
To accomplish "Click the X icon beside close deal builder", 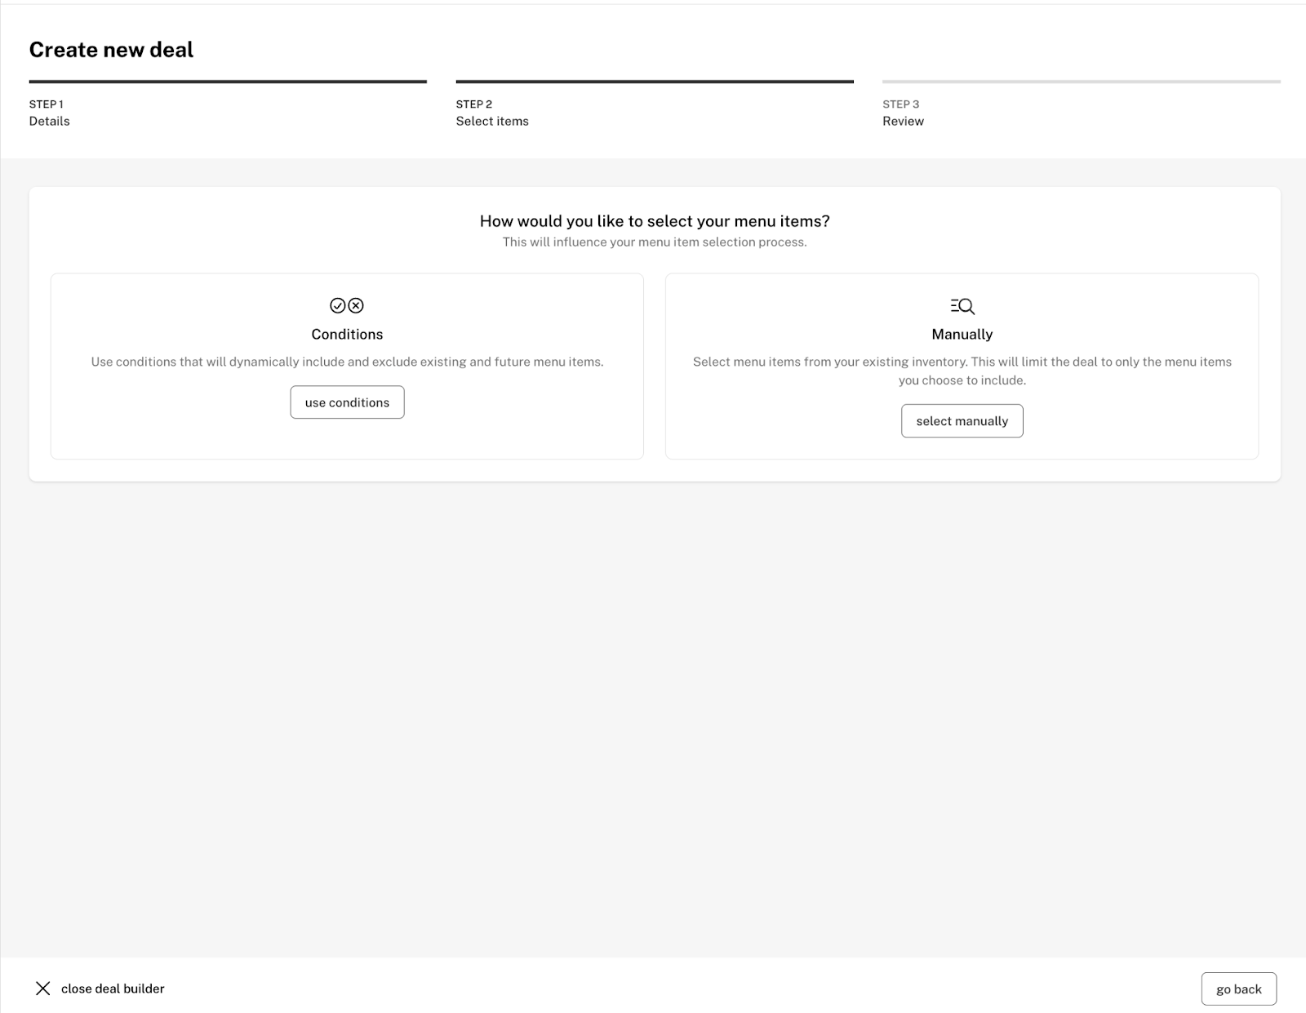I will 43,989.
